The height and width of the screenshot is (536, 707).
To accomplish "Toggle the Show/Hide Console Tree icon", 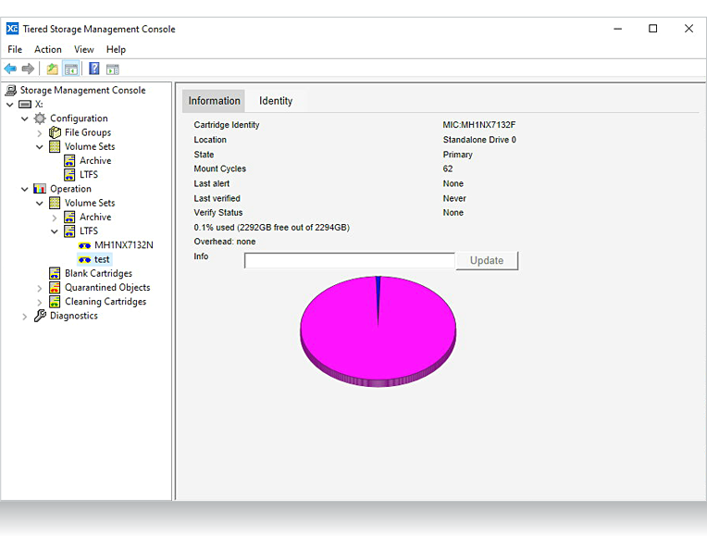I will coord(71,69).
